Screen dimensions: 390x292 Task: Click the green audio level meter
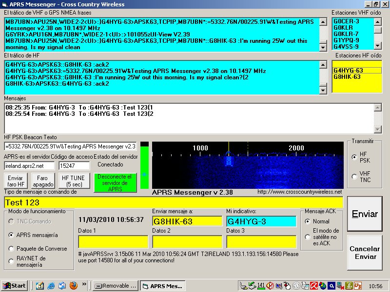(x=144, y=165)
